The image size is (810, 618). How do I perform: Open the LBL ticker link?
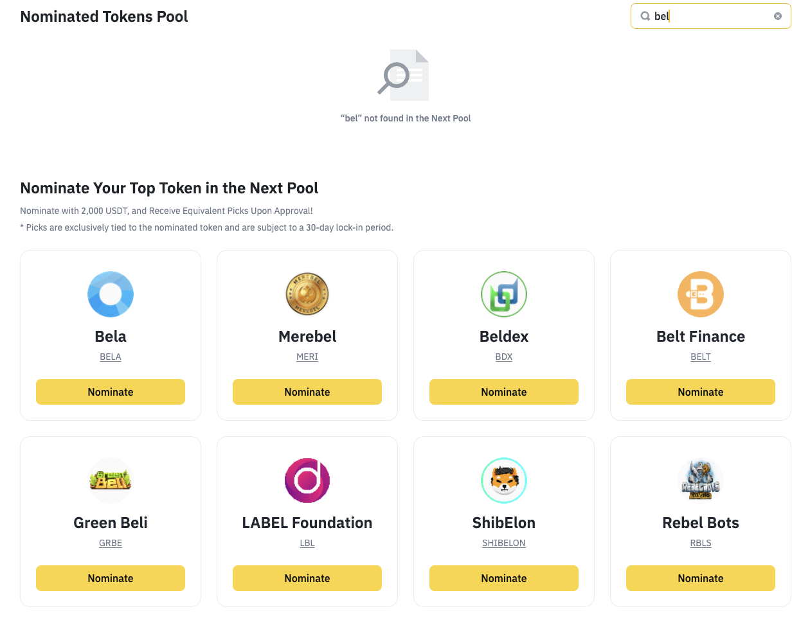coord(307,543)
